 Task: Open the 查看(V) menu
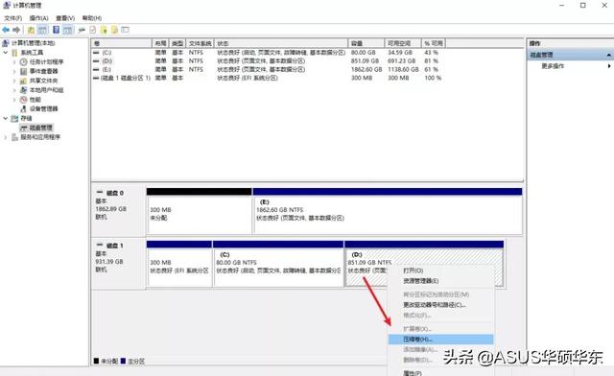point(65,18)
